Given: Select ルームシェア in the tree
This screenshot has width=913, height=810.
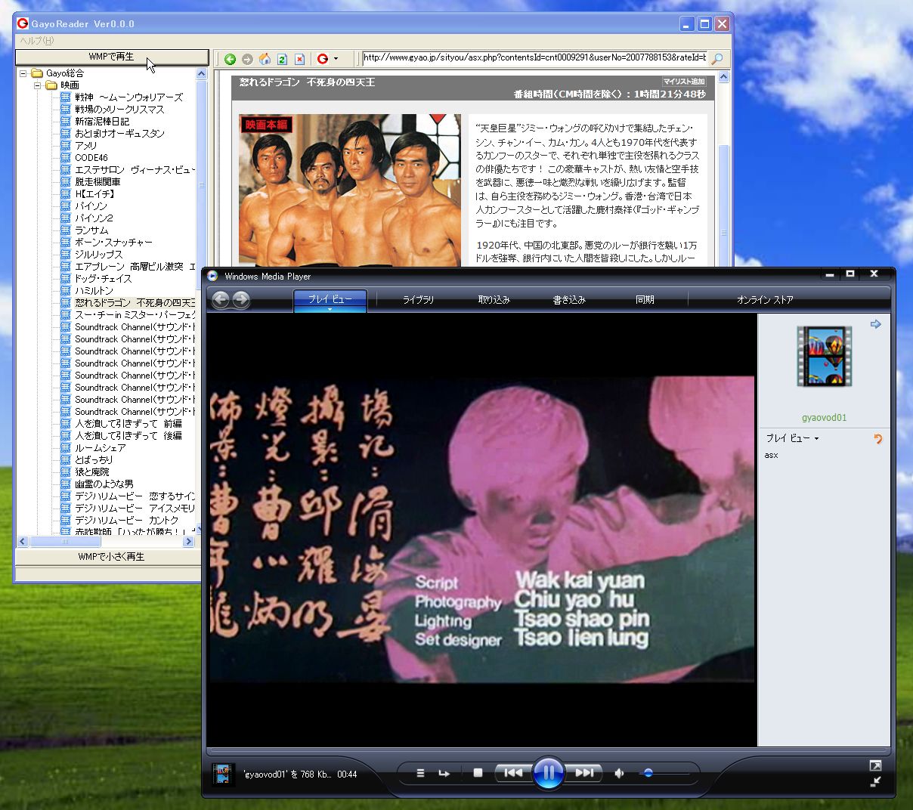Looking at the screenshot, I should [100, 448].
